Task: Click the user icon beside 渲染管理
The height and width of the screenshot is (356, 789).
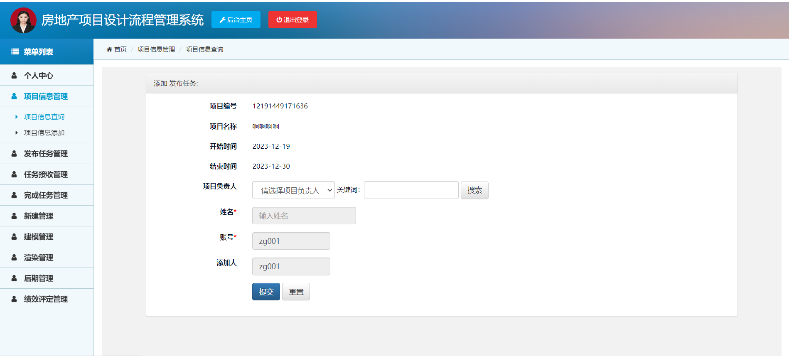Action: (x=14, y=257)
